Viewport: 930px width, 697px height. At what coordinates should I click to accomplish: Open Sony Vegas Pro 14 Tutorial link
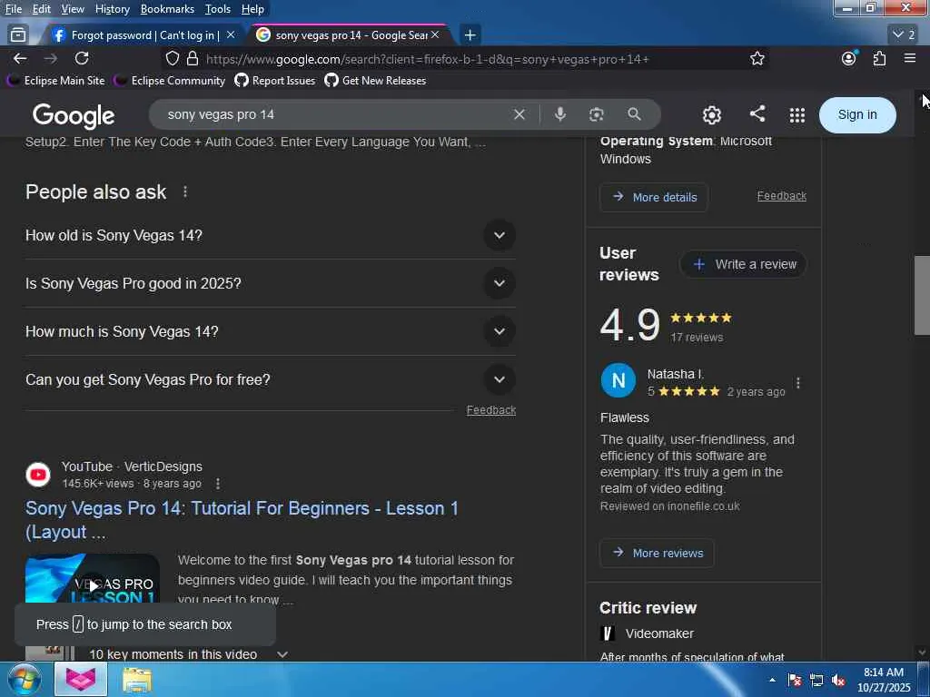pyautogui.click(x=242, y=520)
